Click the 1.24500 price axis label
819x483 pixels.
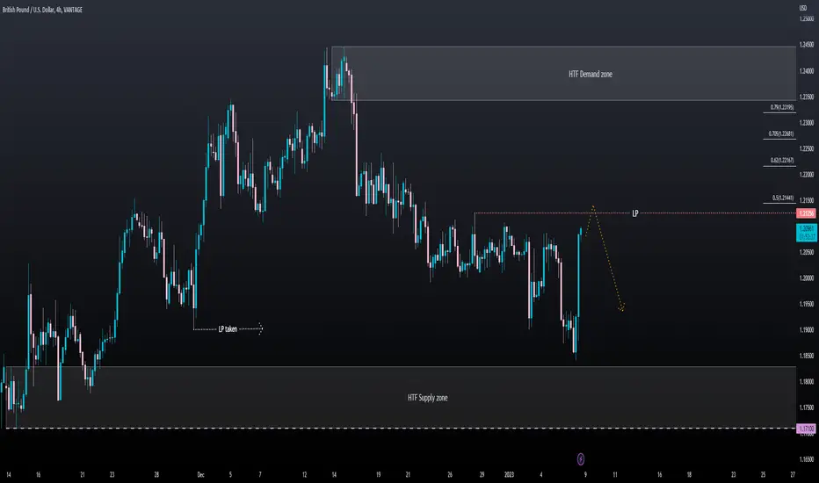pos(807,45)
